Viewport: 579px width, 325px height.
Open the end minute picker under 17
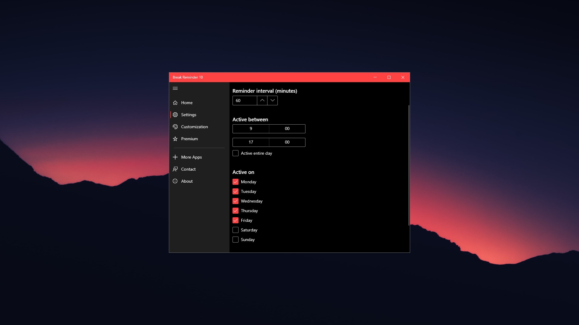point(287,142)
